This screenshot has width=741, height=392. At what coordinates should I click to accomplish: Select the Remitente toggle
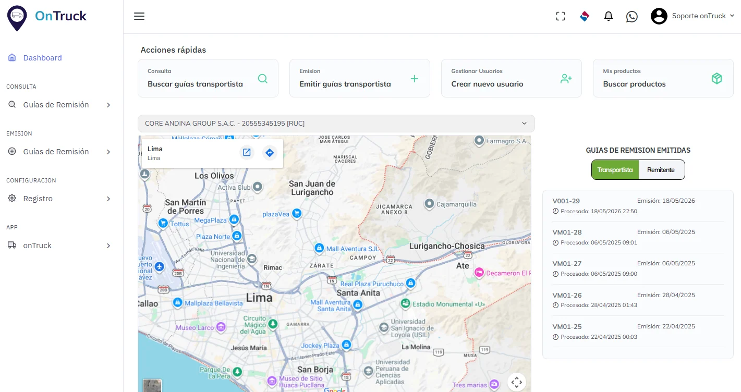pos(661,170)
